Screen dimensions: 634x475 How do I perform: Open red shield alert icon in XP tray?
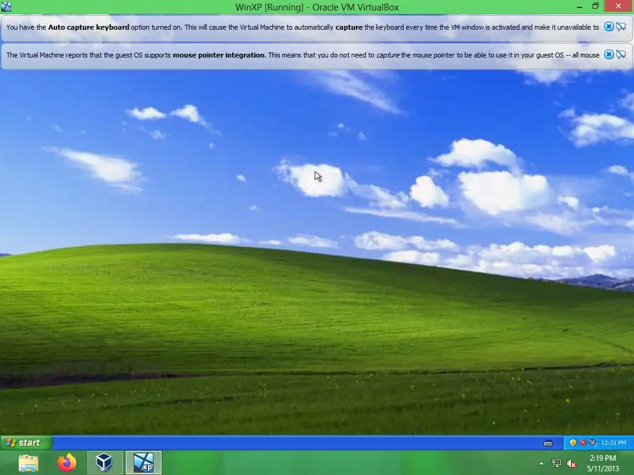coord(583,443)
